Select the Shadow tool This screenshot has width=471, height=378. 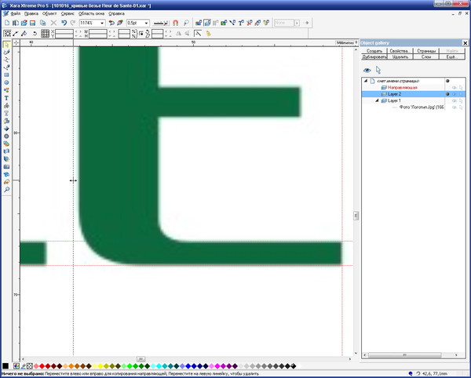click(6, 121)
